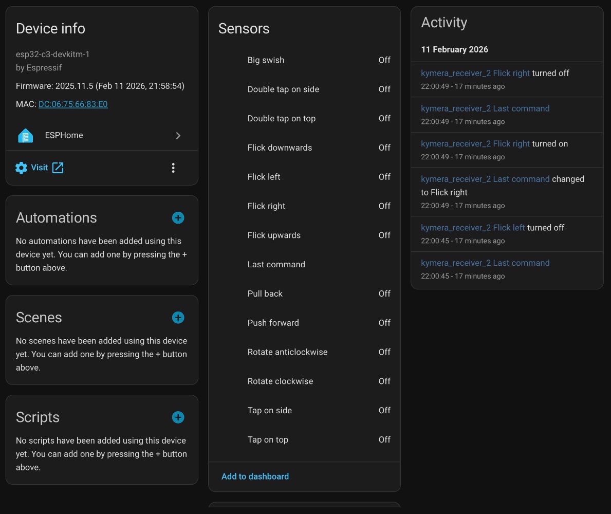Add a new scene with plus icon
This screenshot has width=611, height=514.
click(178, 318)
